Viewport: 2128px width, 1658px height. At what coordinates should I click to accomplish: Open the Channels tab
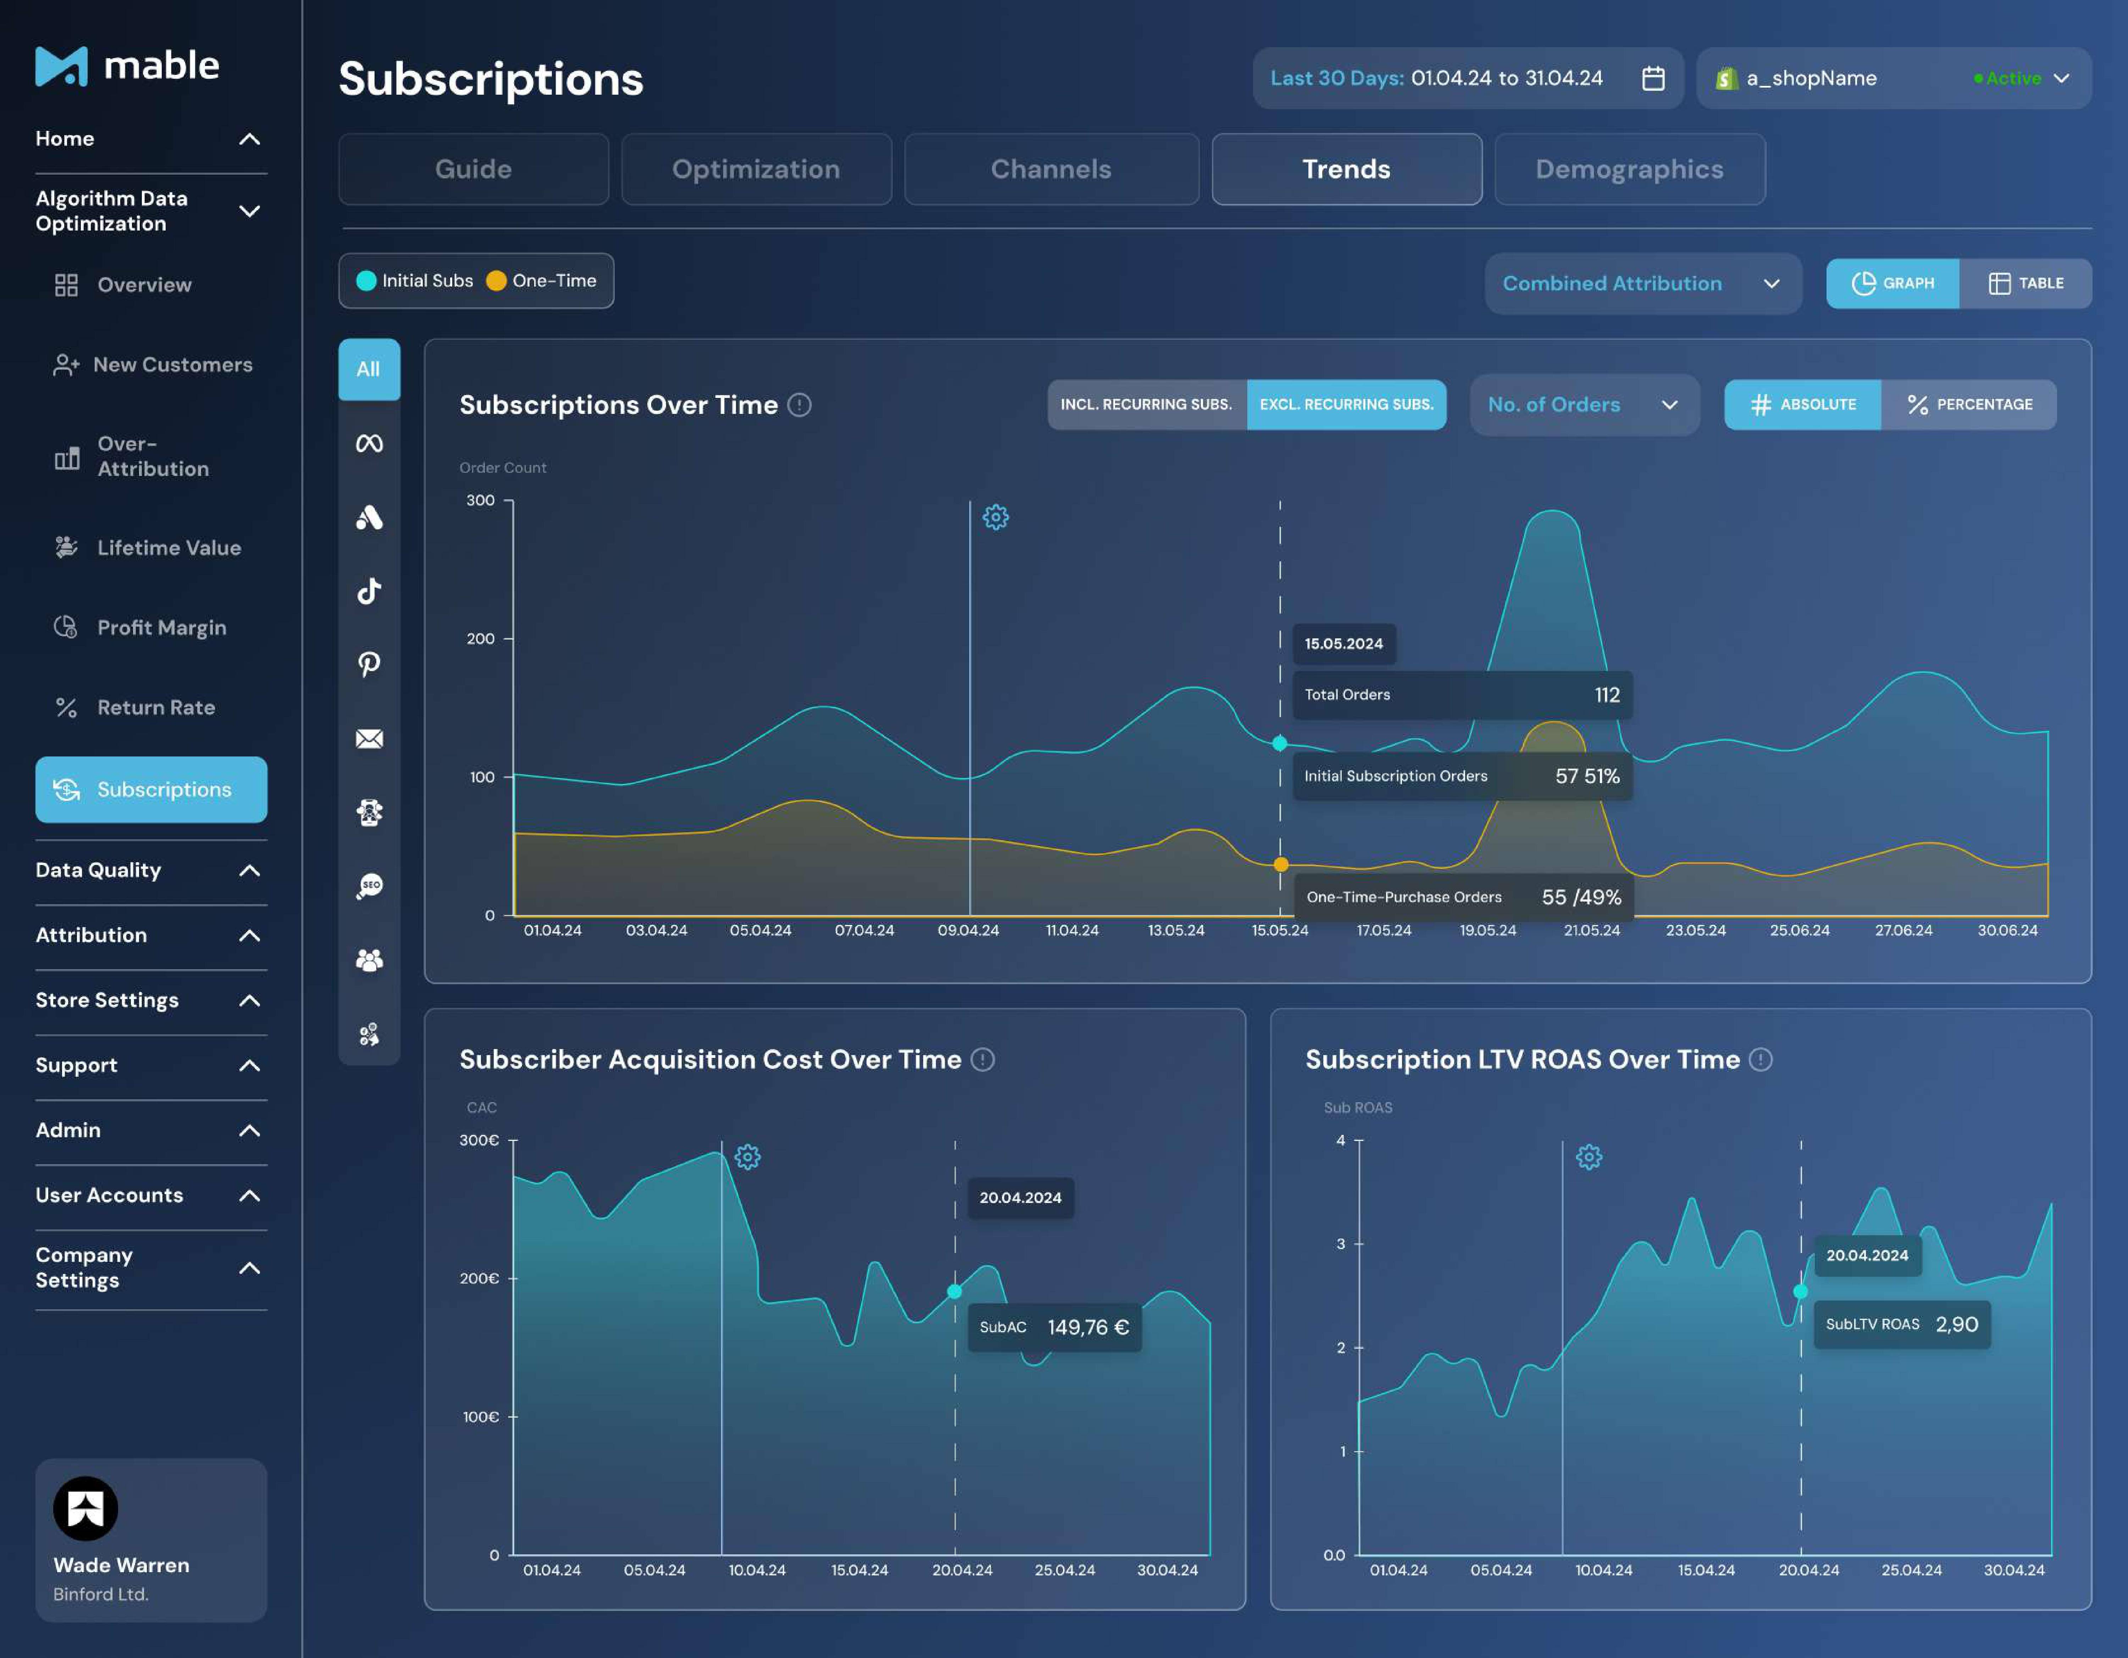click(1051, 170)
